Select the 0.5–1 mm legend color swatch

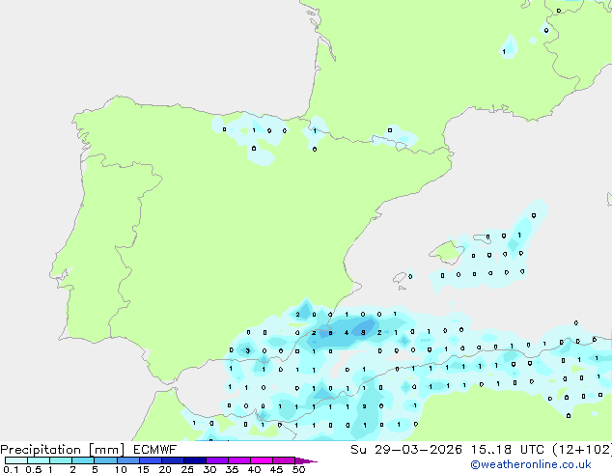(x=39, y=460)
